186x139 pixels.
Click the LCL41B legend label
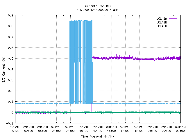tap(162, 22)
